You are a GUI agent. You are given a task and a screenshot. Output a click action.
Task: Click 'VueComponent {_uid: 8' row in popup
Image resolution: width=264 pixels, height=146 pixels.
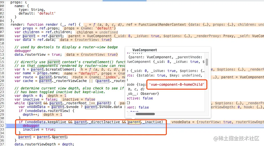(166, 62)
